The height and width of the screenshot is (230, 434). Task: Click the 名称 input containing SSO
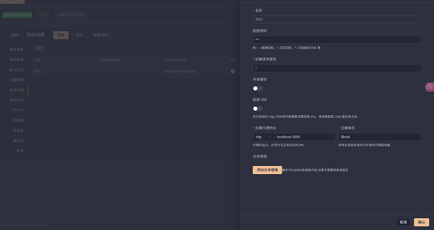(x=337, y=19)
